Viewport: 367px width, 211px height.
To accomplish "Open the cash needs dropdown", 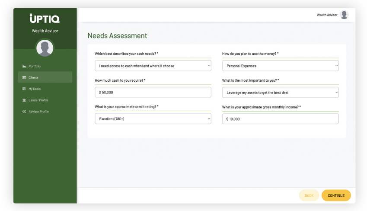I will (x=153, y=66).
